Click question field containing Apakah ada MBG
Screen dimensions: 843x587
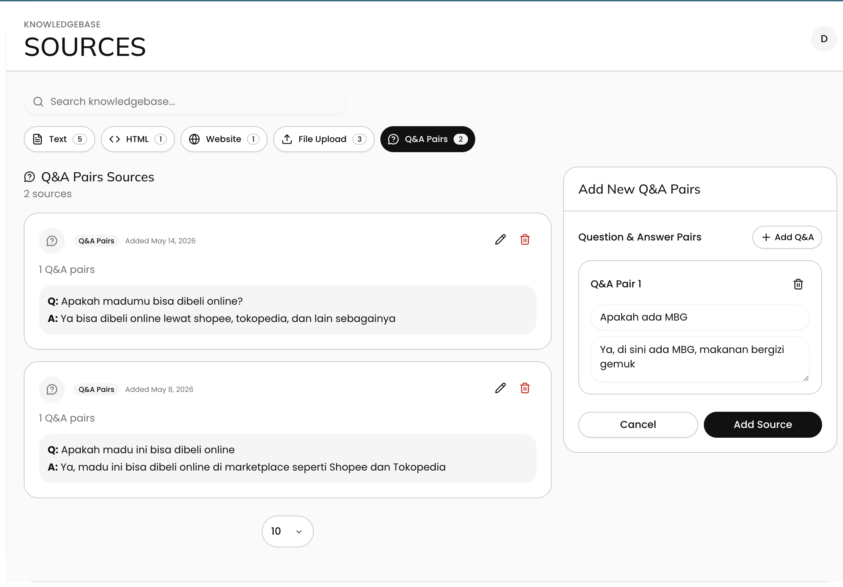(700, 317)
